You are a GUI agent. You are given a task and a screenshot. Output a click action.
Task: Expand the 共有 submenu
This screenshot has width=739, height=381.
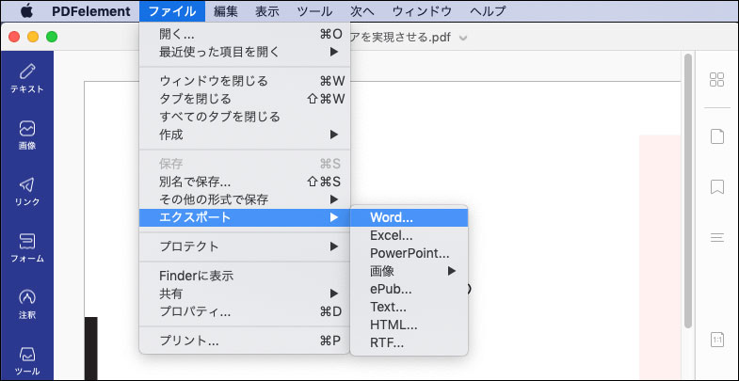(245, 294)
